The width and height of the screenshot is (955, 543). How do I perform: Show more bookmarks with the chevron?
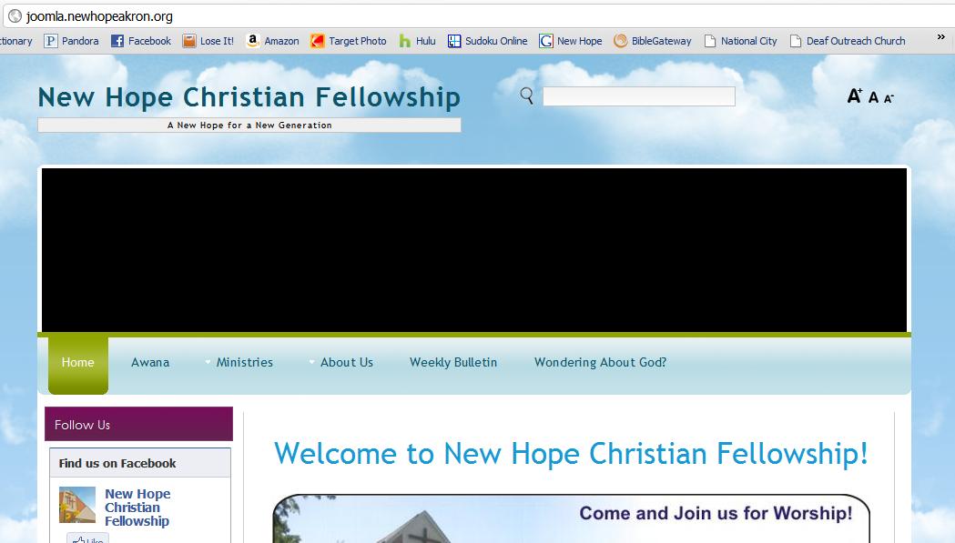pyautogui.click(x=941, y=37)
